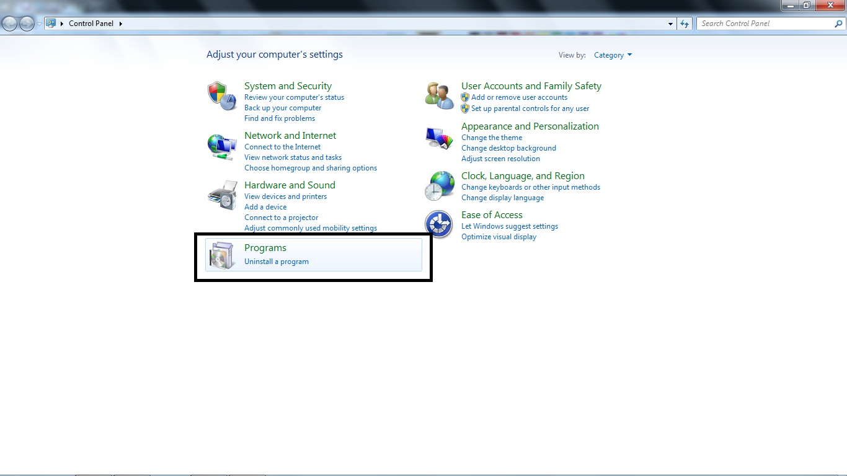
Task: Click the search magnifier icon
Action: pos(838,24)
